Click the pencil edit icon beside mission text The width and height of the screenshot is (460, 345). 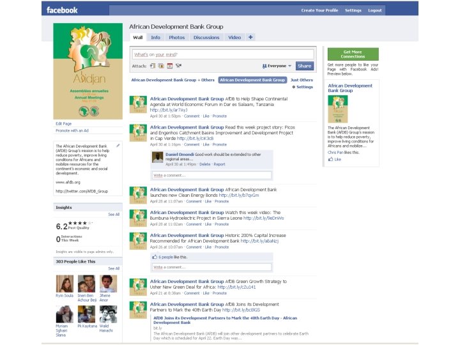(118, 146)
